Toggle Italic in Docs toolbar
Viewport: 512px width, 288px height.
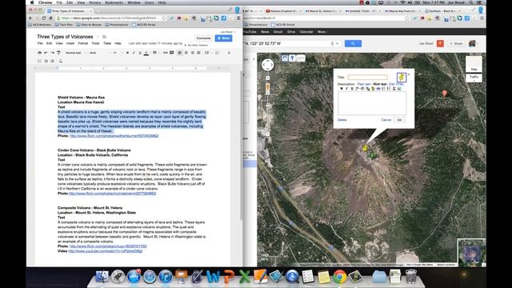134,53
